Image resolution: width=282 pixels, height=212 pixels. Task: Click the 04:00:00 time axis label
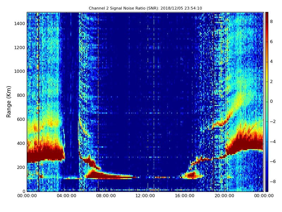(67, 196)
